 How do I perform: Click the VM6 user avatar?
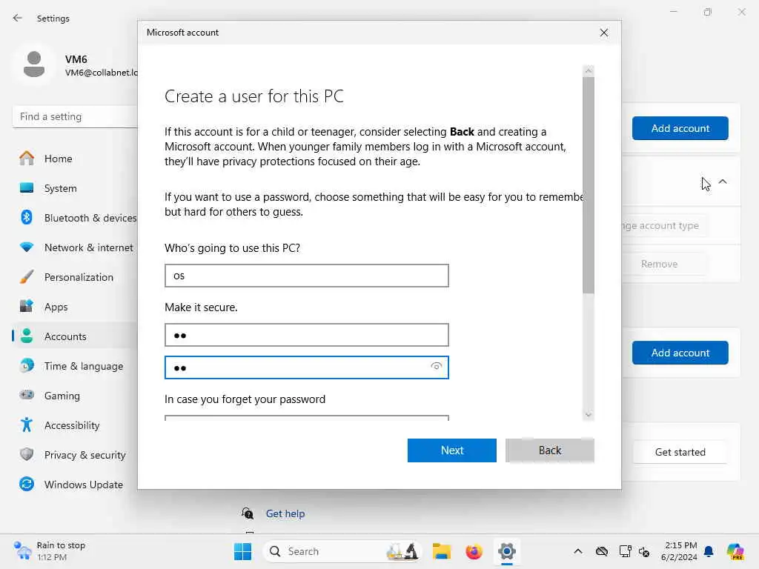click(x=34, y=64)
